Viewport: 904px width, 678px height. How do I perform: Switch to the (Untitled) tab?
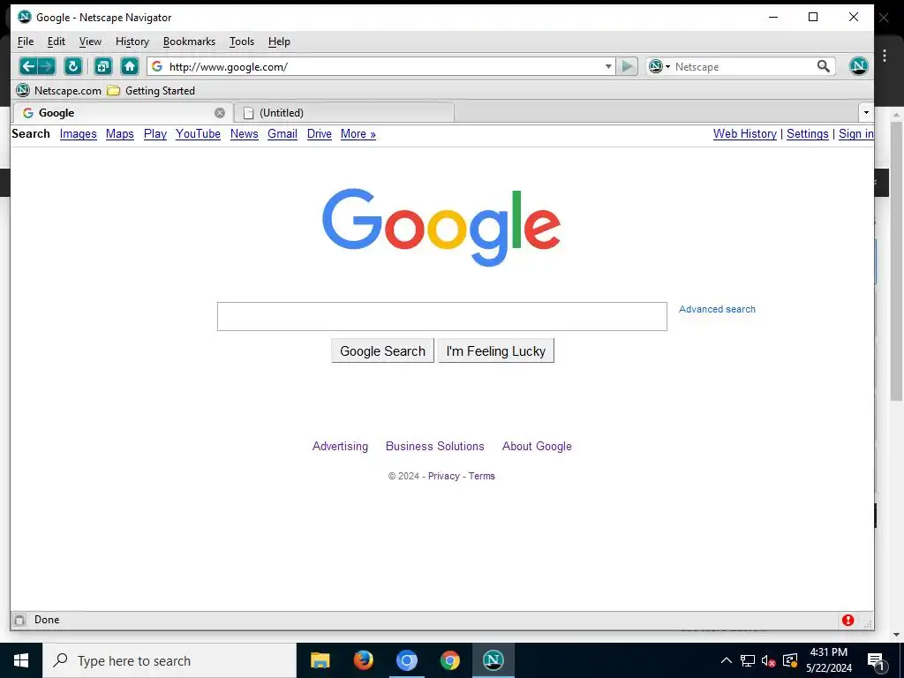pyautogui.click(x=344, y=112)
